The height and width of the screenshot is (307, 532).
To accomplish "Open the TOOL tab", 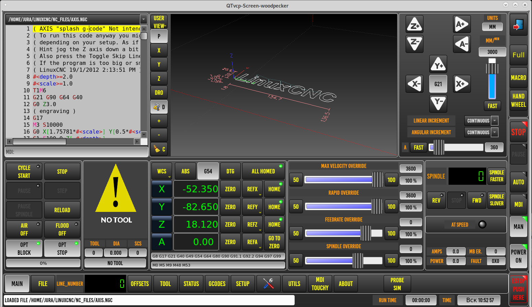I will (166, 284).
